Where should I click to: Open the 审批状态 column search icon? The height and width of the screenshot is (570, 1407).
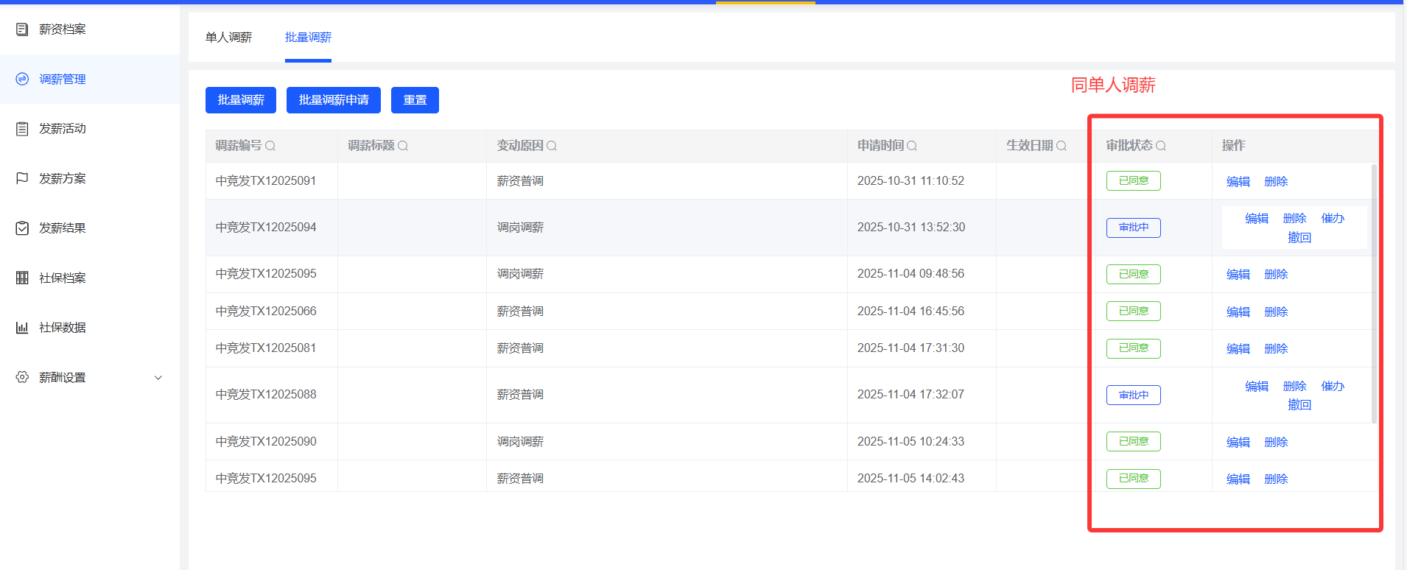[x=1161, y=146]
